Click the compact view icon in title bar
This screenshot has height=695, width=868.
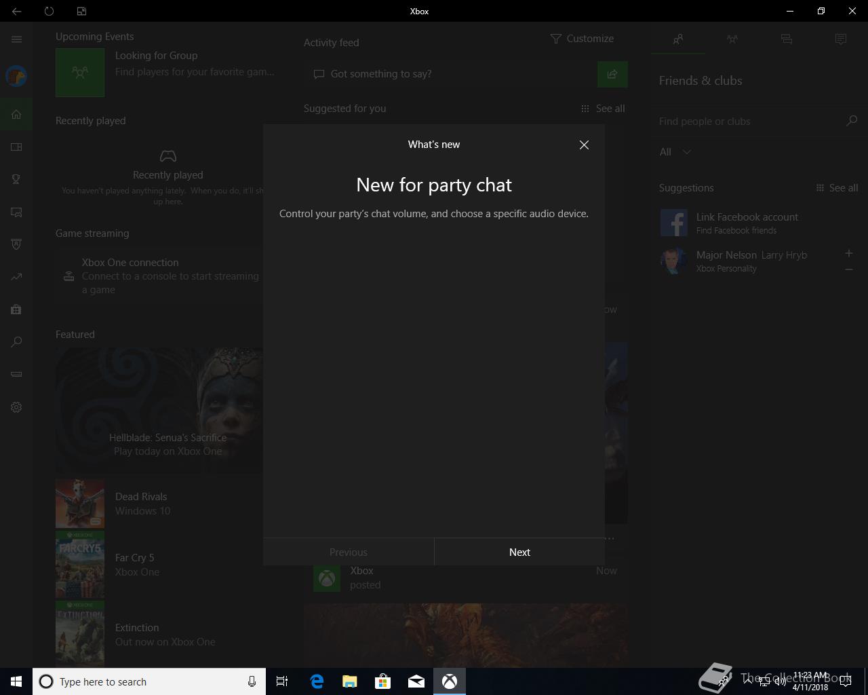pos(81,11)
